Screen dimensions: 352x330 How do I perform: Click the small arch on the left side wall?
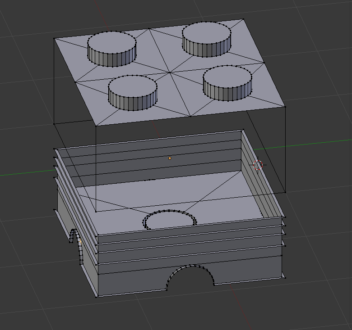click(x=77, y=246)
